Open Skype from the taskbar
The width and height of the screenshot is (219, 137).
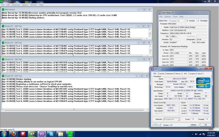click(x=51, y=134)
